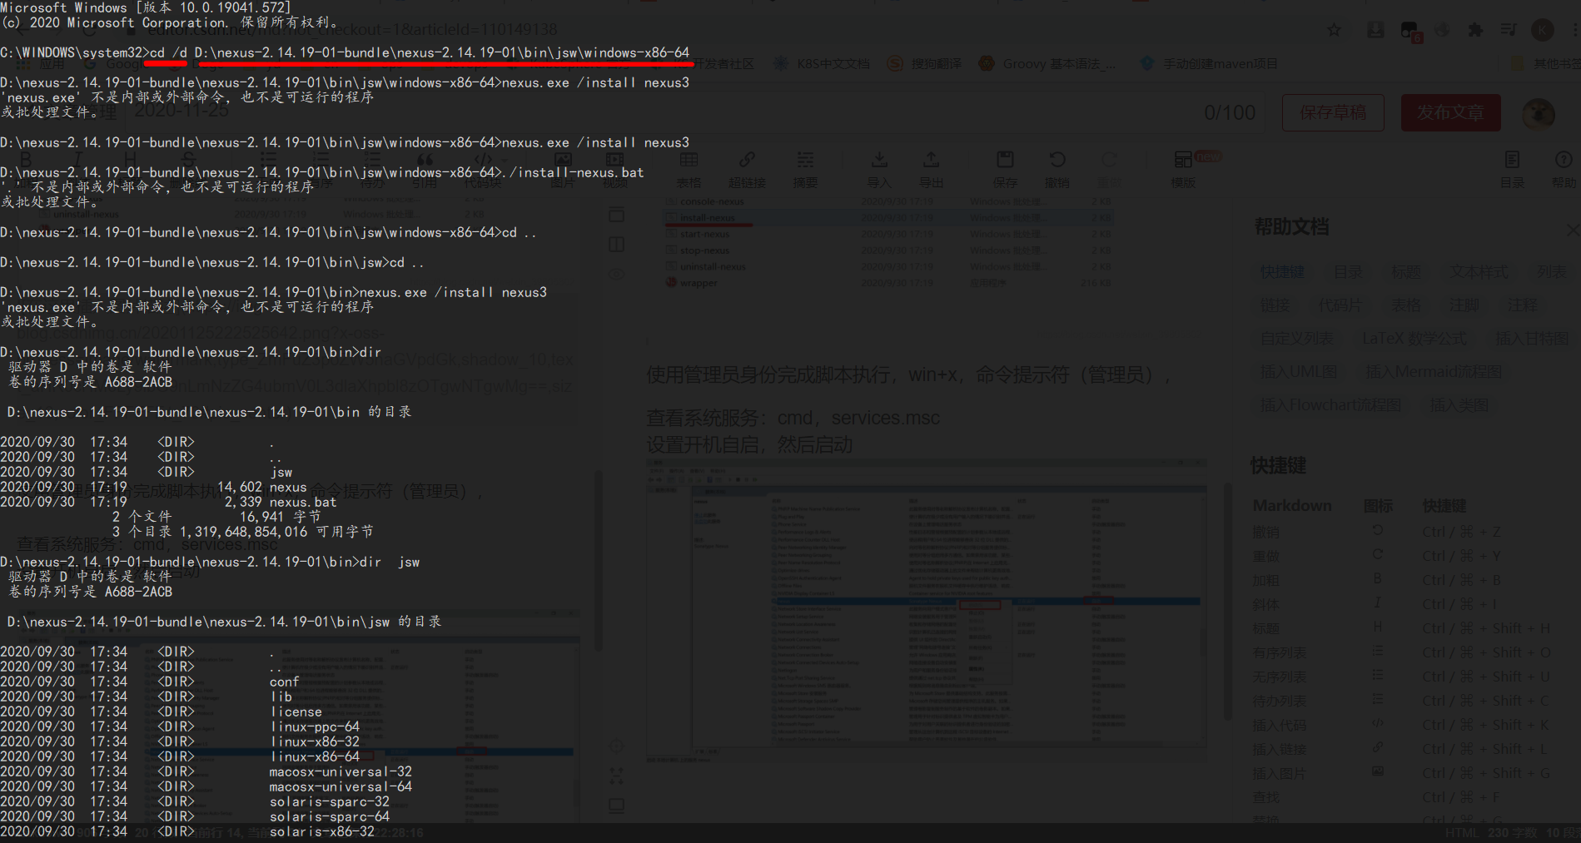Click the './install-nexus.bat' command line in the terminal
This screenshot has height=843, width=1581.
click(x=322, y=173)
